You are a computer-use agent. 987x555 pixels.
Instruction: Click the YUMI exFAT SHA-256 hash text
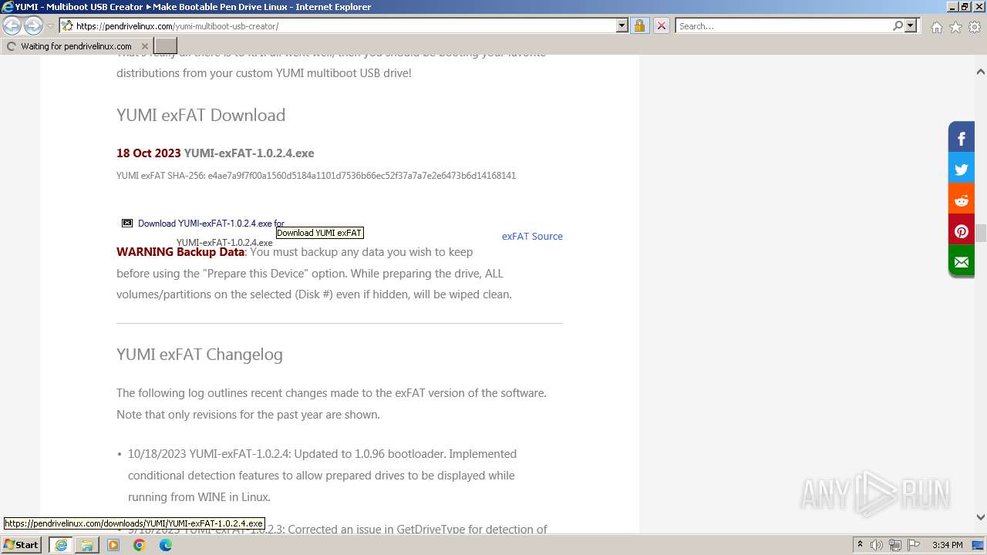coord(316,175)
